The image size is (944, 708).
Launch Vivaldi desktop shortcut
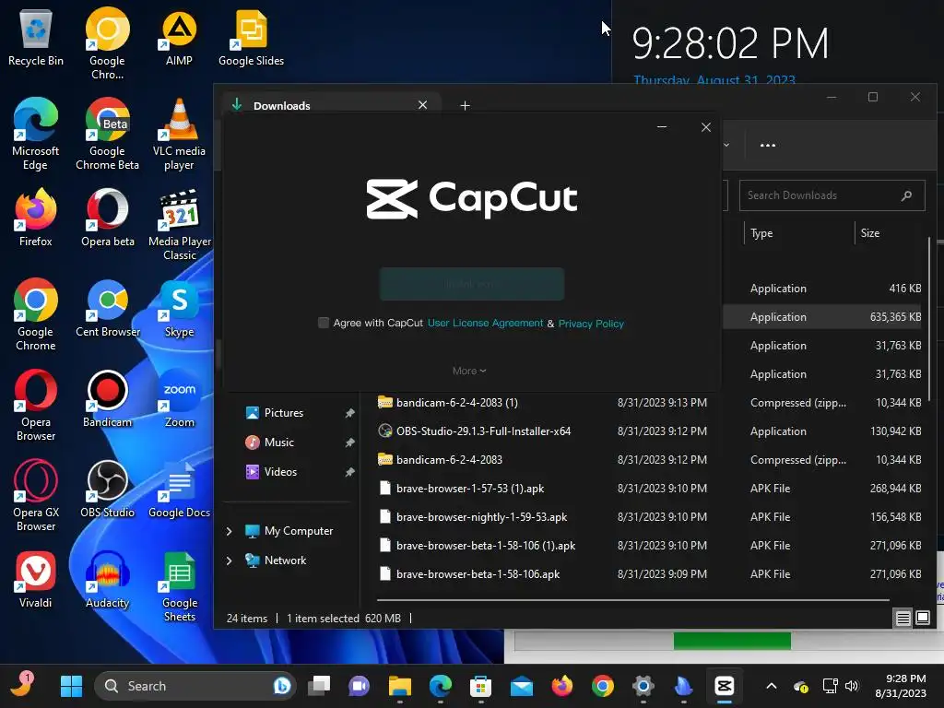(x=36, y=579)
